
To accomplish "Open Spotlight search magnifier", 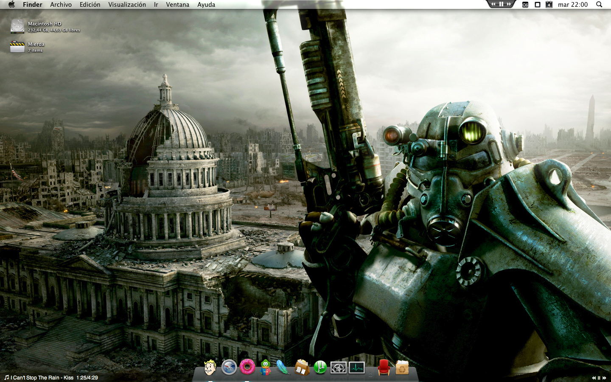I will tap(599, 4).
